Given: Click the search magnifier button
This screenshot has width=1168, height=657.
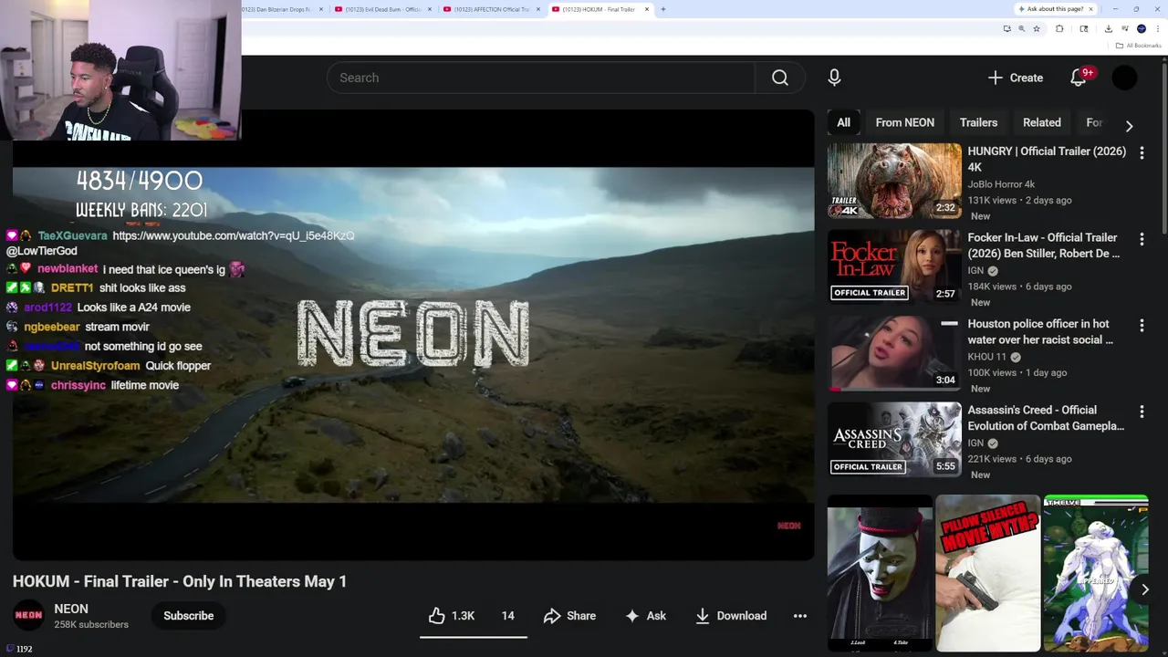Looking at the screenshot, I should [779, 78].
